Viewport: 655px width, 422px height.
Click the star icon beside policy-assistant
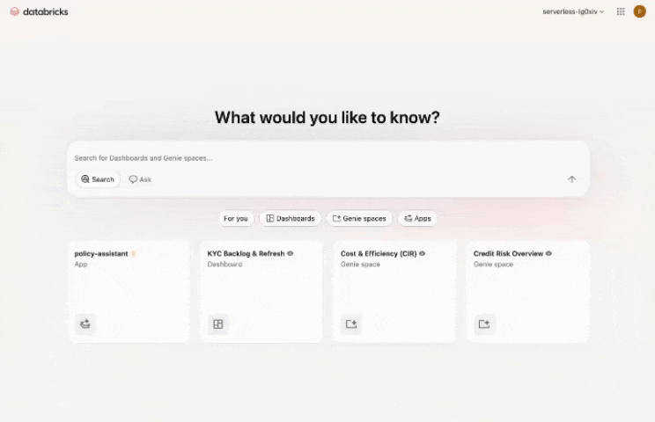134,253
